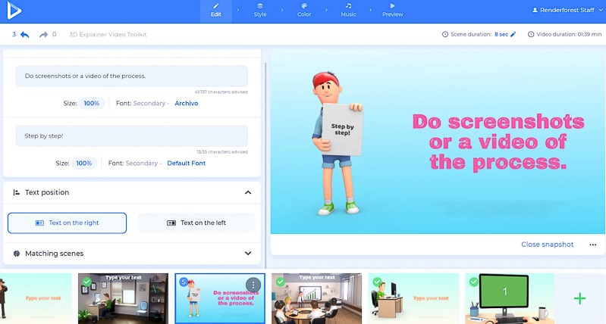Image resolution: width=606 pixels, height=324 pixels.
Task: Select the home office scene thumbnail
Action: (124, 298)
